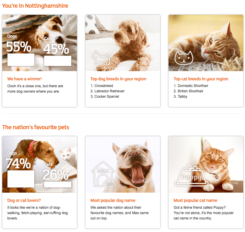Viewport: 245px width, 232px height.
Task: Select 'Top cat breeds in your region' heading
Action: pos(201,79)
